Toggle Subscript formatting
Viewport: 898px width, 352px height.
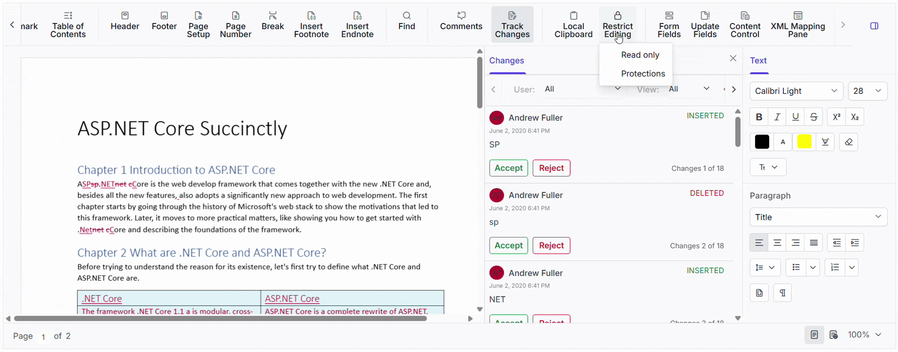pyautogui.click(x=855, y=117)
